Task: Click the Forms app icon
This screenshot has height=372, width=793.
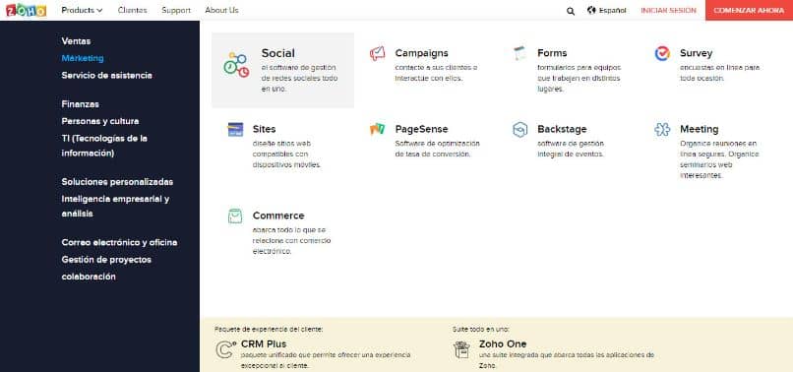Action: [519, 53]
